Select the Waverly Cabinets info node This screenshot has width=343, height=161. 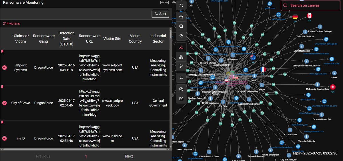(x=306, y=136)
